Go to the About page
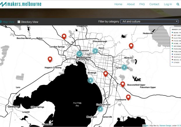Viewport: 181px width, 127px height. (x=131, y=4)
